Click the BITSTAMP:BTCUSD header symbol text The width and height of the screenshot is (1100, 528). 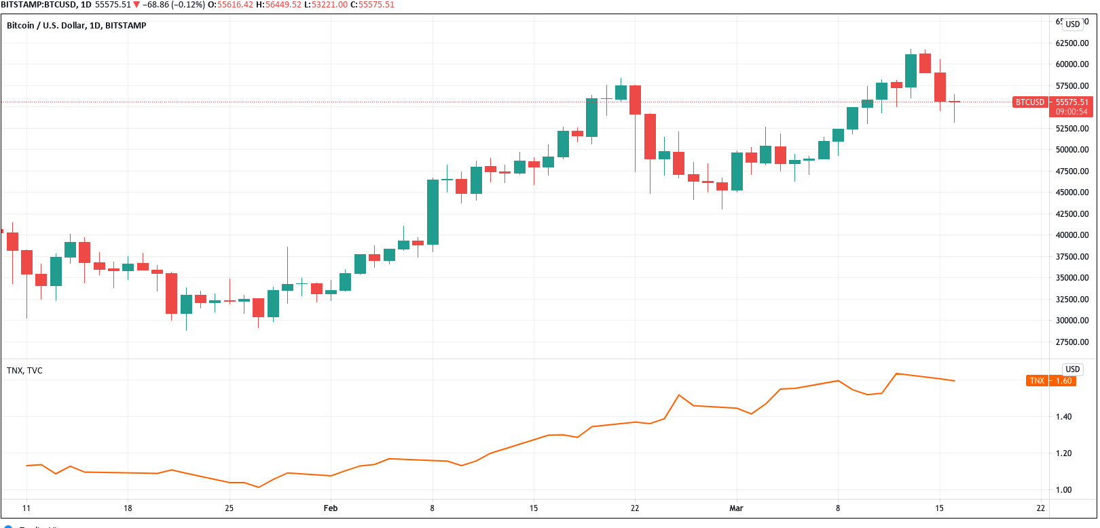[x=37, y=5]
